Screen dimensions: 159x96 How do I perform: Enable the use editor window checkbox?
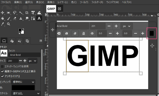point(2,66)
